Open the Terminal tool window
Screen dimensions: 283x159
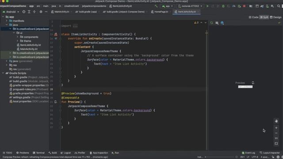38,153
